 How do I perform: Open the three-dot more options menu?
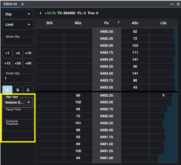[x=172, y=4]
